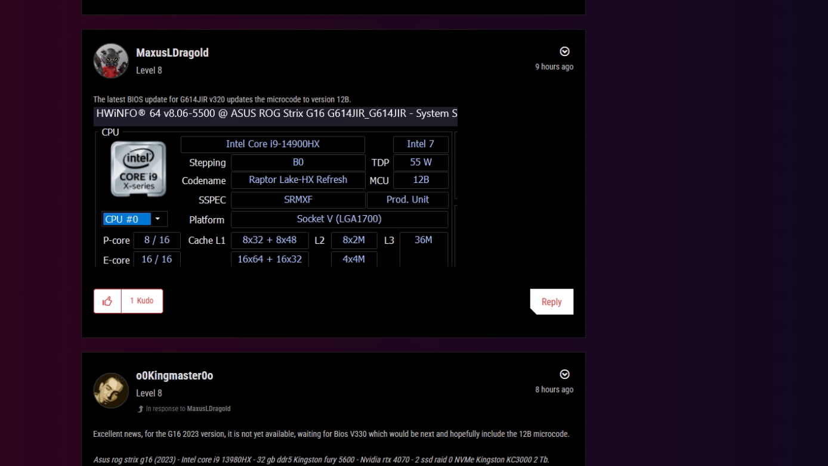This screenshot has height=466, width=828.
Task: Open MaxusLDragold's avatar image
Action: (x=111, y=61)
